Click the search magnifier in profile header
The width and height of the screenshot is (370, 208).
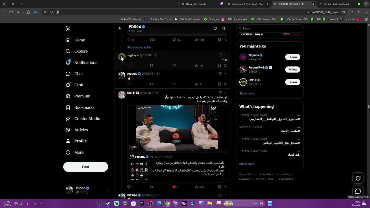tap(223, 28)
